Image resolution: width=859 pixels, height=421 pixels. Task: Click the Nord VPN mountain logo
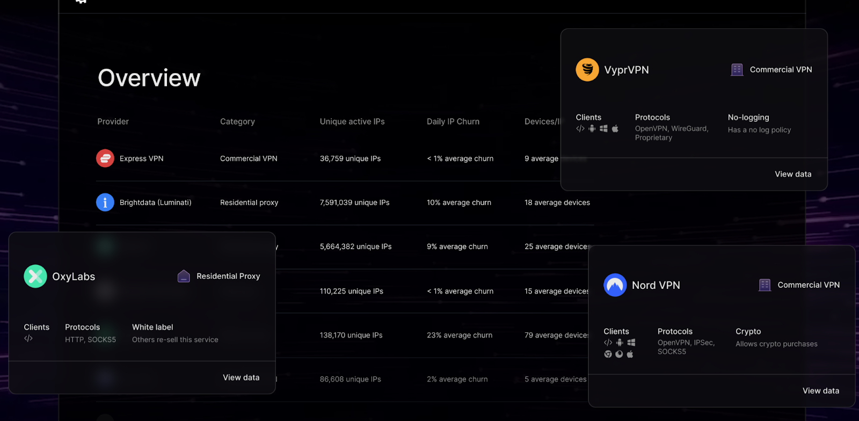[615, 285]
